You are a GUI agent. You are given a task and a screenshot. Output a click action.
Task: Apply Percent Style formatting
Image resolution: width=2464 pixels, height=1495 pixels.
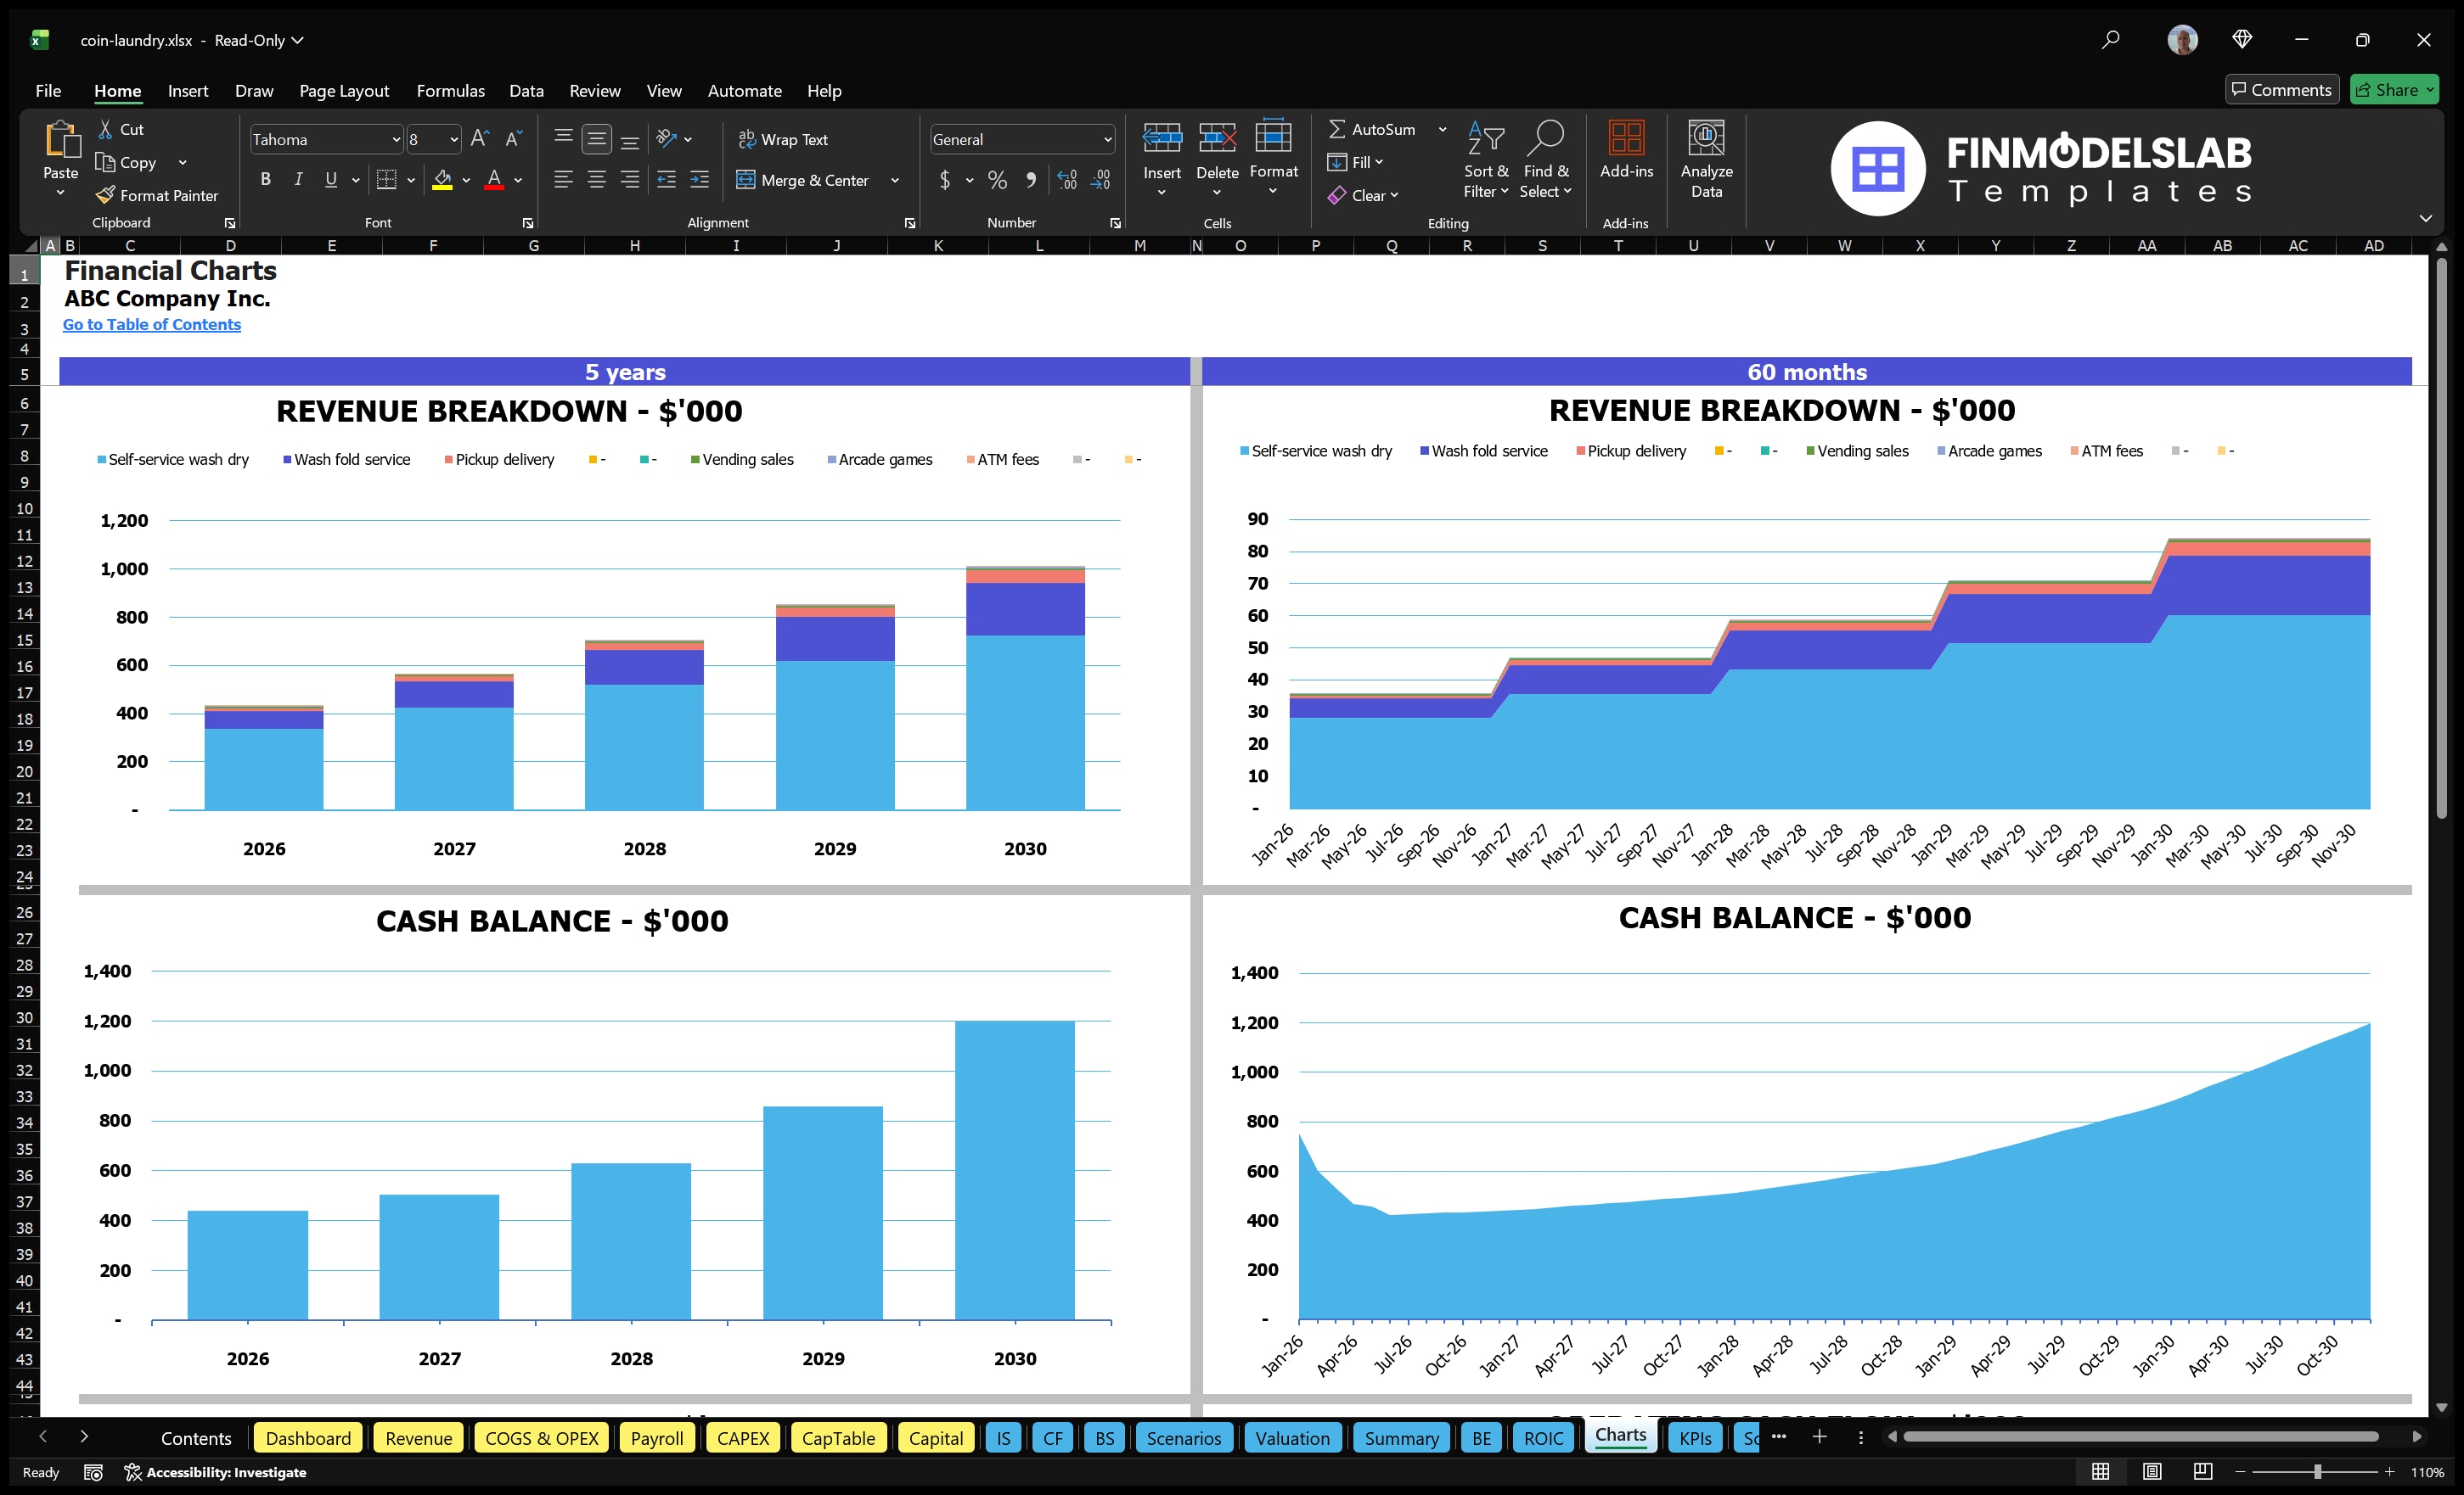point(997,180)
